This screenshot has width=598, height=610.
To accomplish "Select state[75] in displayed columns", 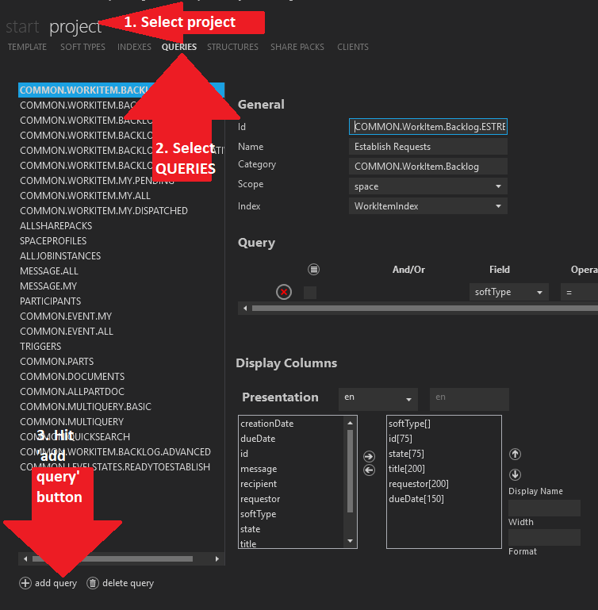I will [444, 454].
